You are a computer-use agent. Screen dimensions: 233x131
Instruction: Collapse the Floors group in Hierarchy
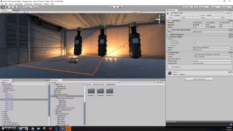click(3, 92)
